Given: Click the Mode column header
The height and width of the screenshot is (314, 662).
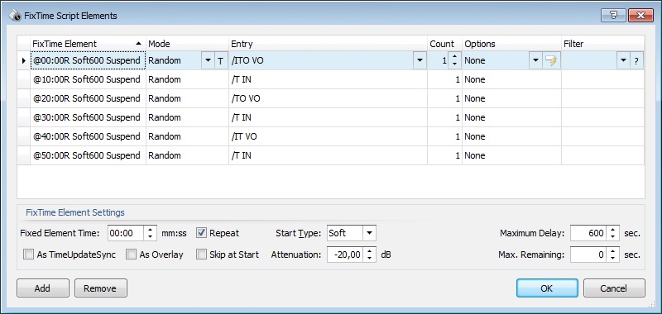Looking at the screenshot, I should point(187,44).
